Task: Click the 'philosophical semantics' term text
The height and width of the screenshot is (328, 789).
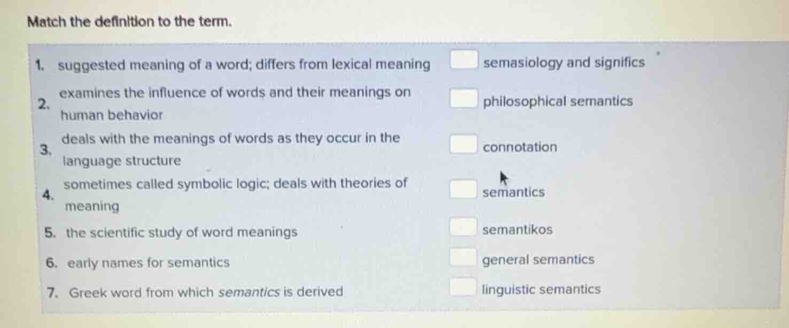Action: (558, 101)
